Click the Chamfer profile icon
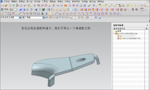Image resolution: width=150 pixels, height=90 pixels. click(x=10, y=14)
